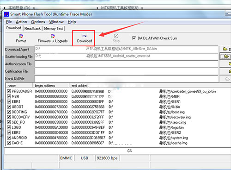Open the Action menu
The width and height of the screenshot is (231, 170).
point(21,22)
